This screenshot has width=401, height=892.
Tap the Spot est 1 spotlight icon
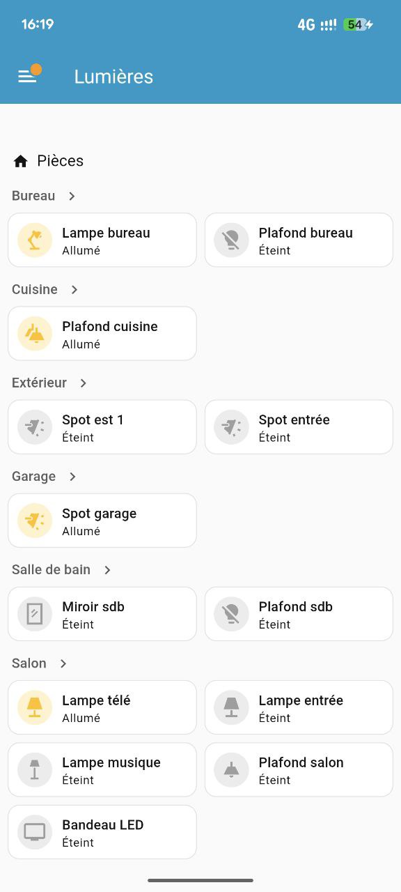[x=33, y=426]
